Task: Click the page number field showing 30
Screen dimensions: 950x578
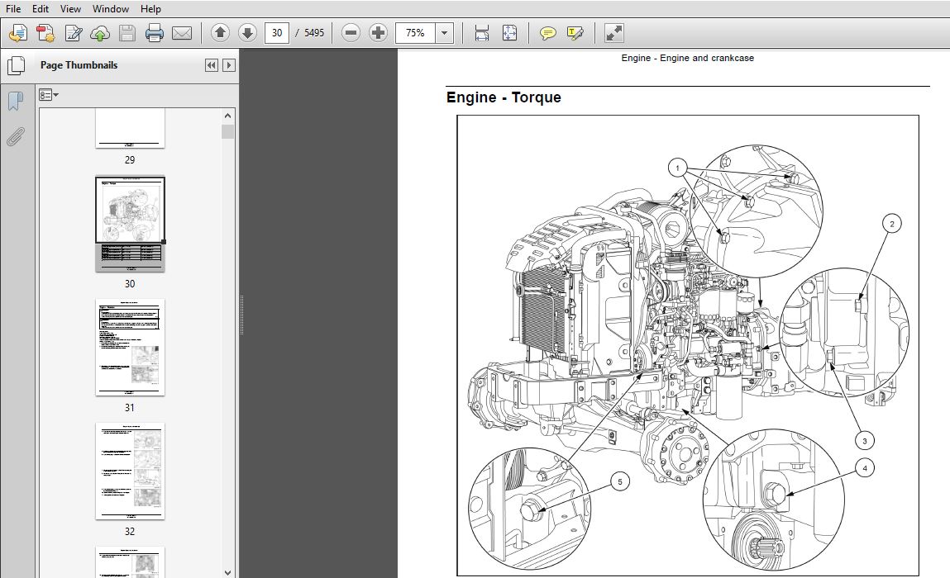Action: [x=277, y=33]
